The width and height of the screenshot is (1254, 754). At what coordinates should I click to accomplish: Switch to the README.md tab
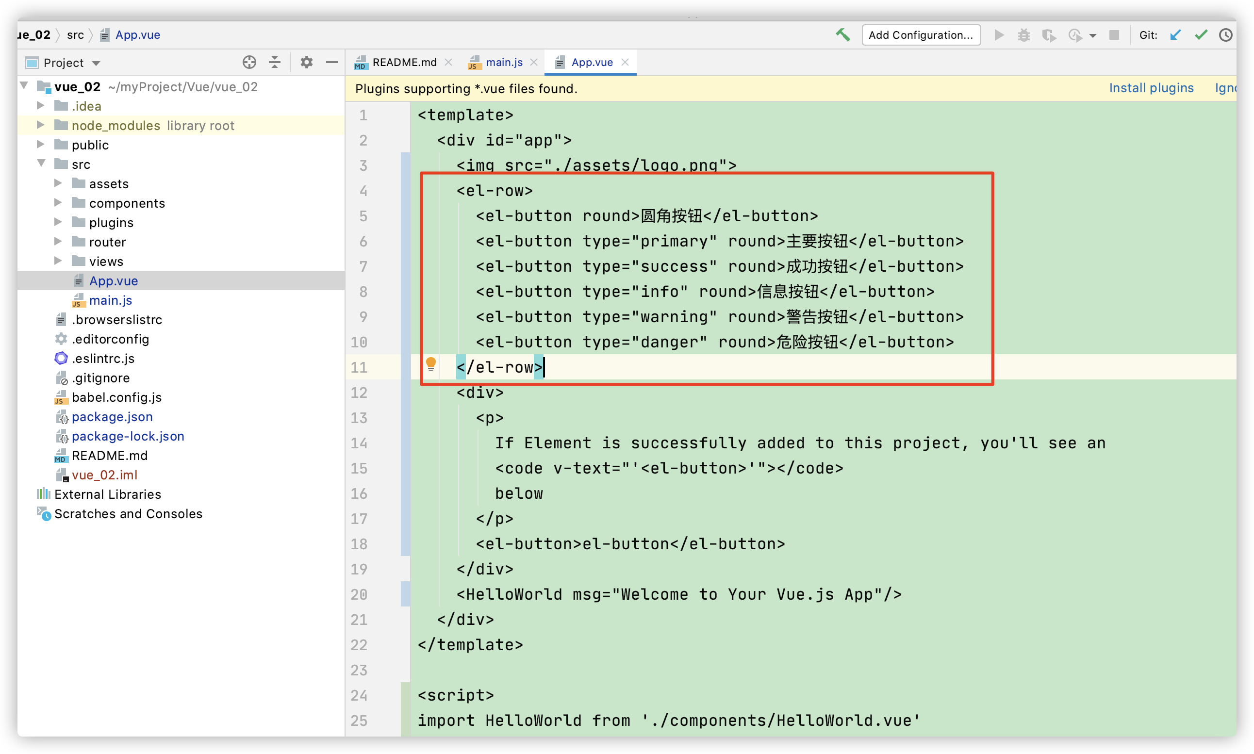403,62
